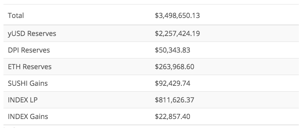302x128 pixels.
Task: Click the SUSHI Gains label
Action: click(x=28, y=83)
